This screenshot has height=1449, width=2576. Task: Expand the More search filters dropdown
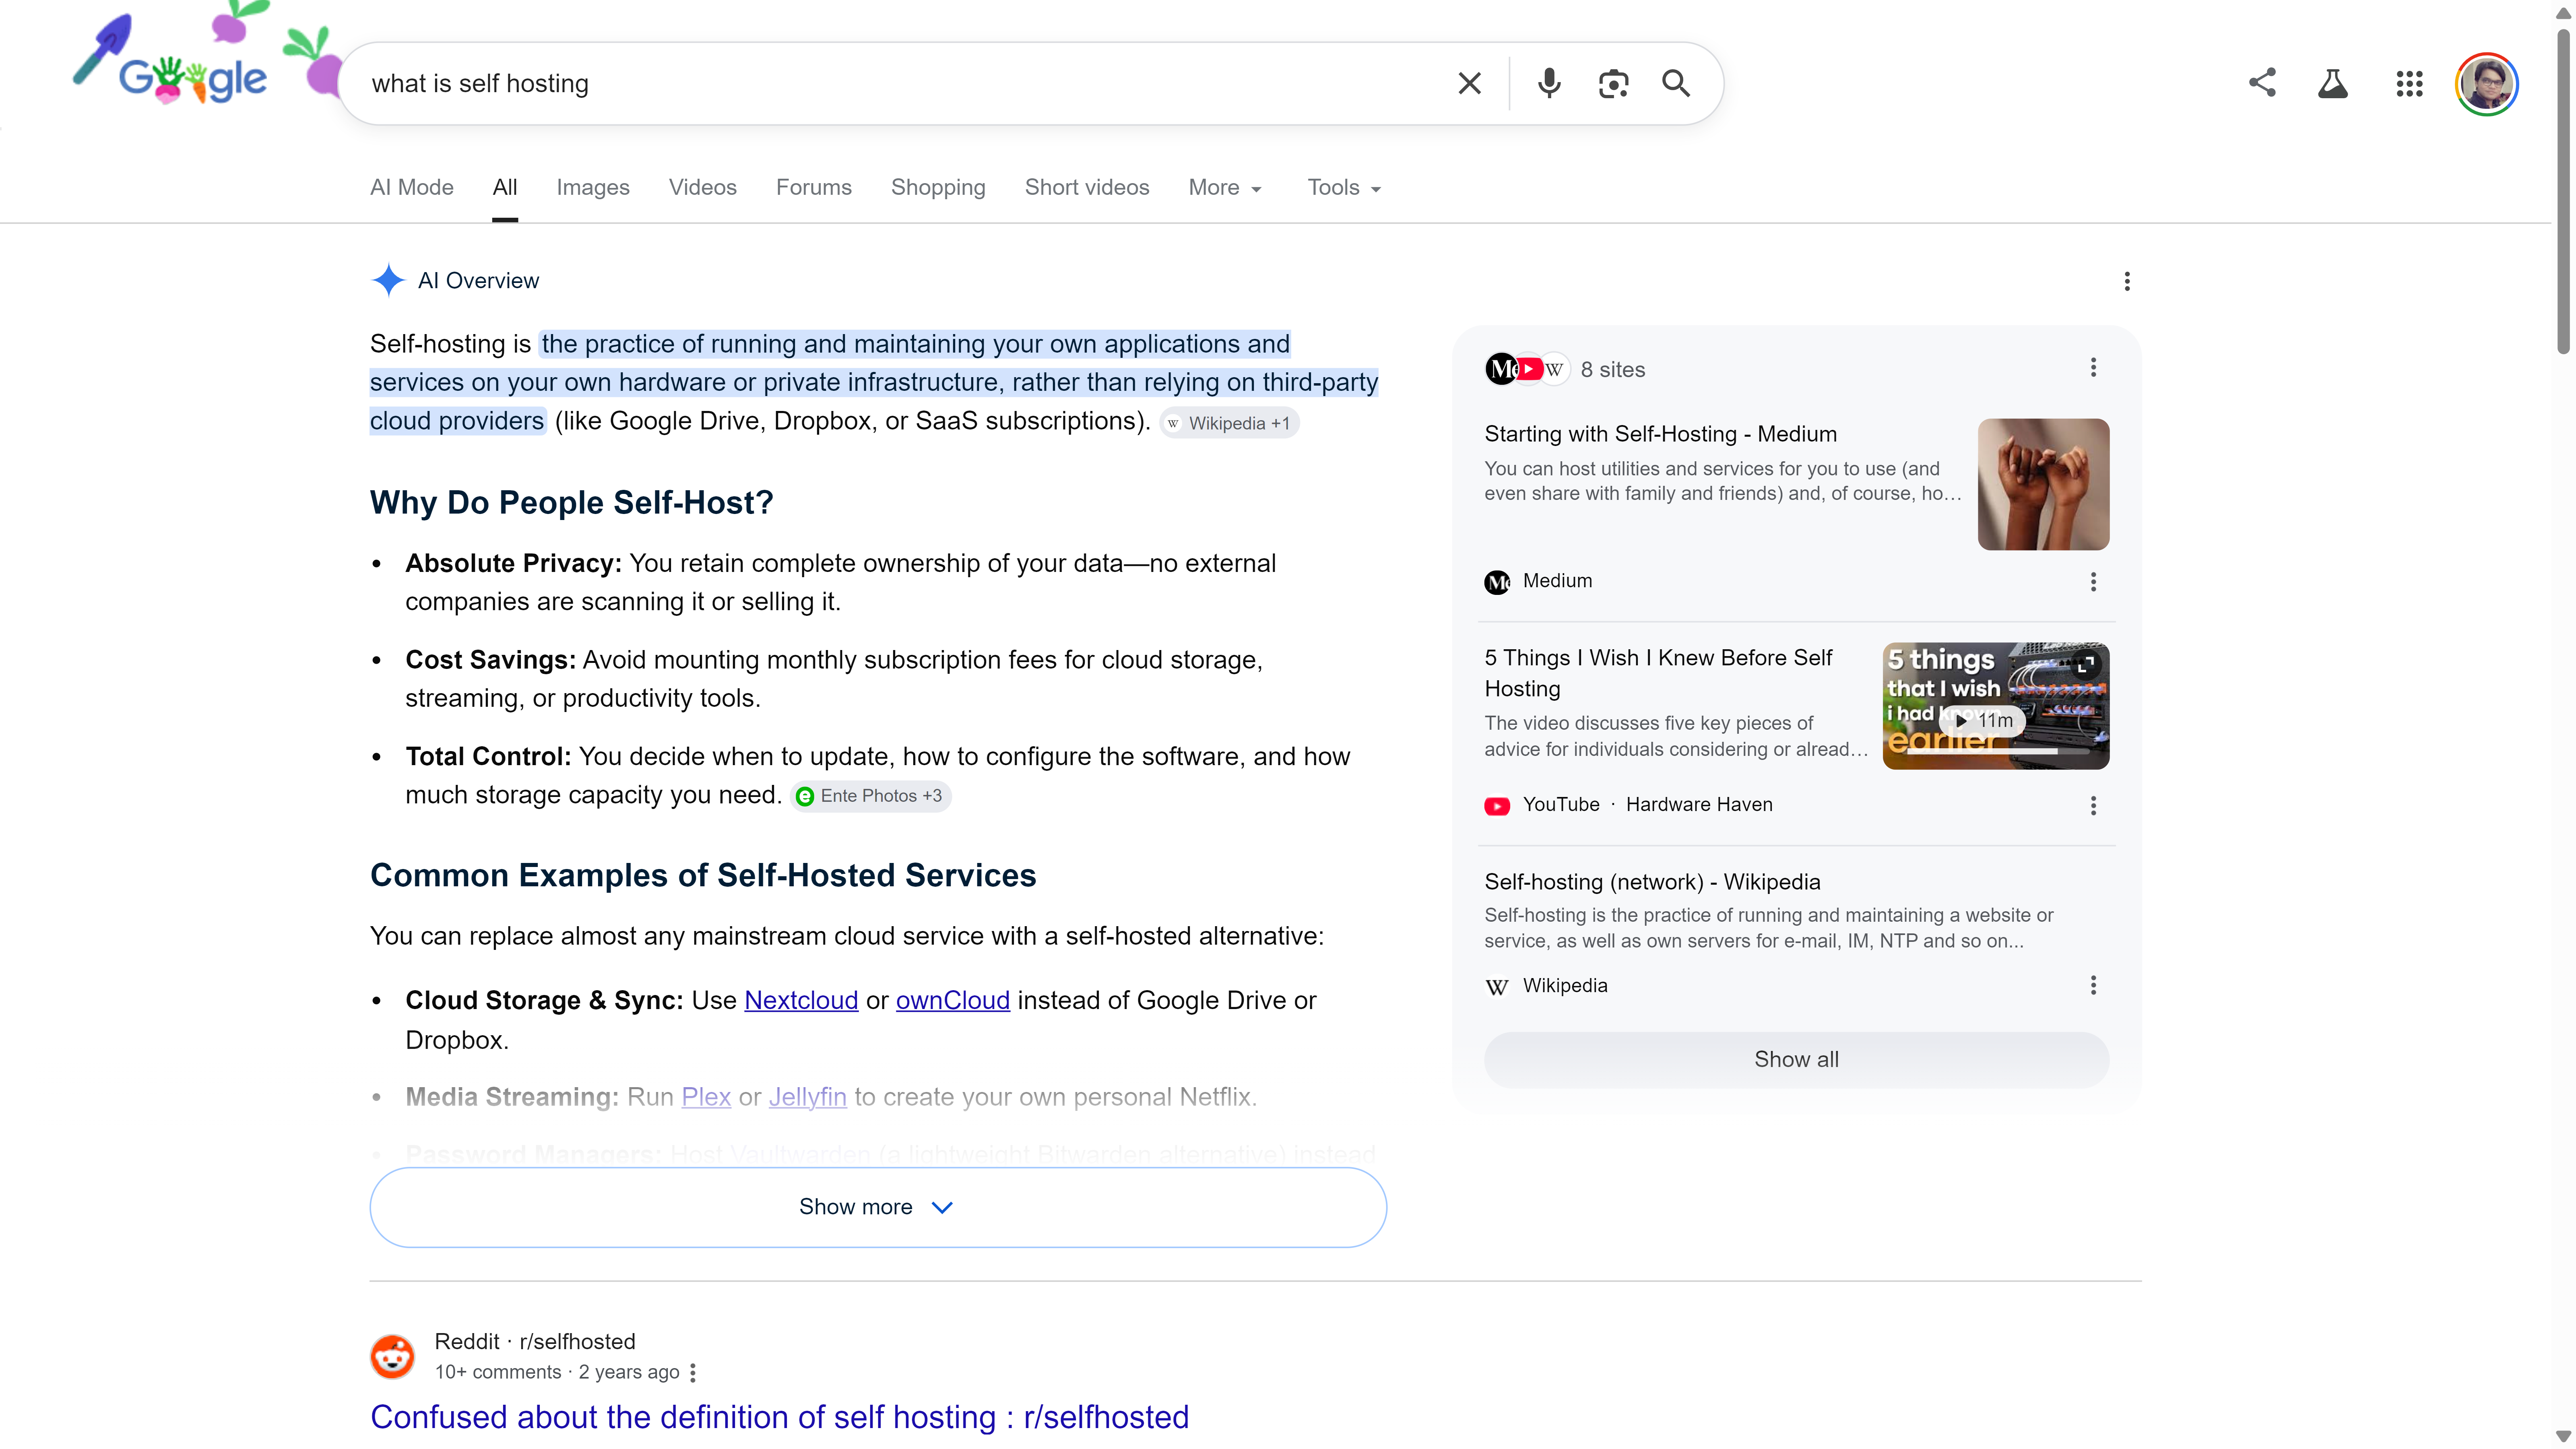pos(1225,187)
